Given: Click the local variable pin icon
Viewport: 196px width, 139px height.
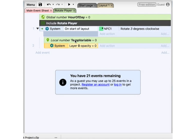Looking at the screenshot, I should point(48,40).
